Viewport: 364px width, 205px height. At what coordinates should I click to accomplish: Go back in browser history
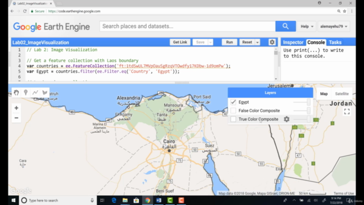[12, 11]
